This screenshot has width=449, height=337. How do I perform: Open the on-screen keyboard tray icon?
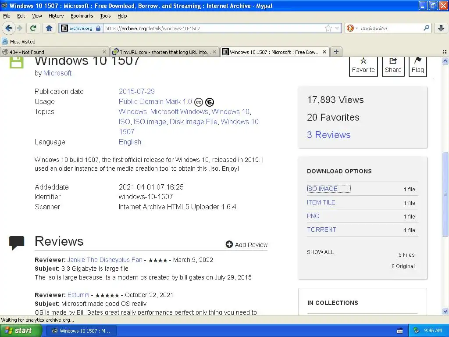400,331
